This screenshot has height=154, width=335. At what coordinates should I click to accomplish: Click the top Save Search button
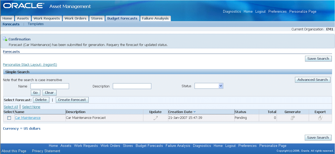click(318, 59)
